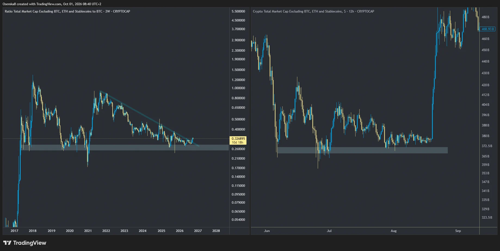This screenshot has width=500, height=251.
Task: Click the 1.200000 price axis label
Action: pos(238,80)
